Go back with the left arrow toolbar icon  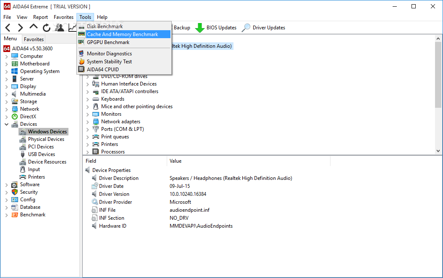click(x=8, y=28)
